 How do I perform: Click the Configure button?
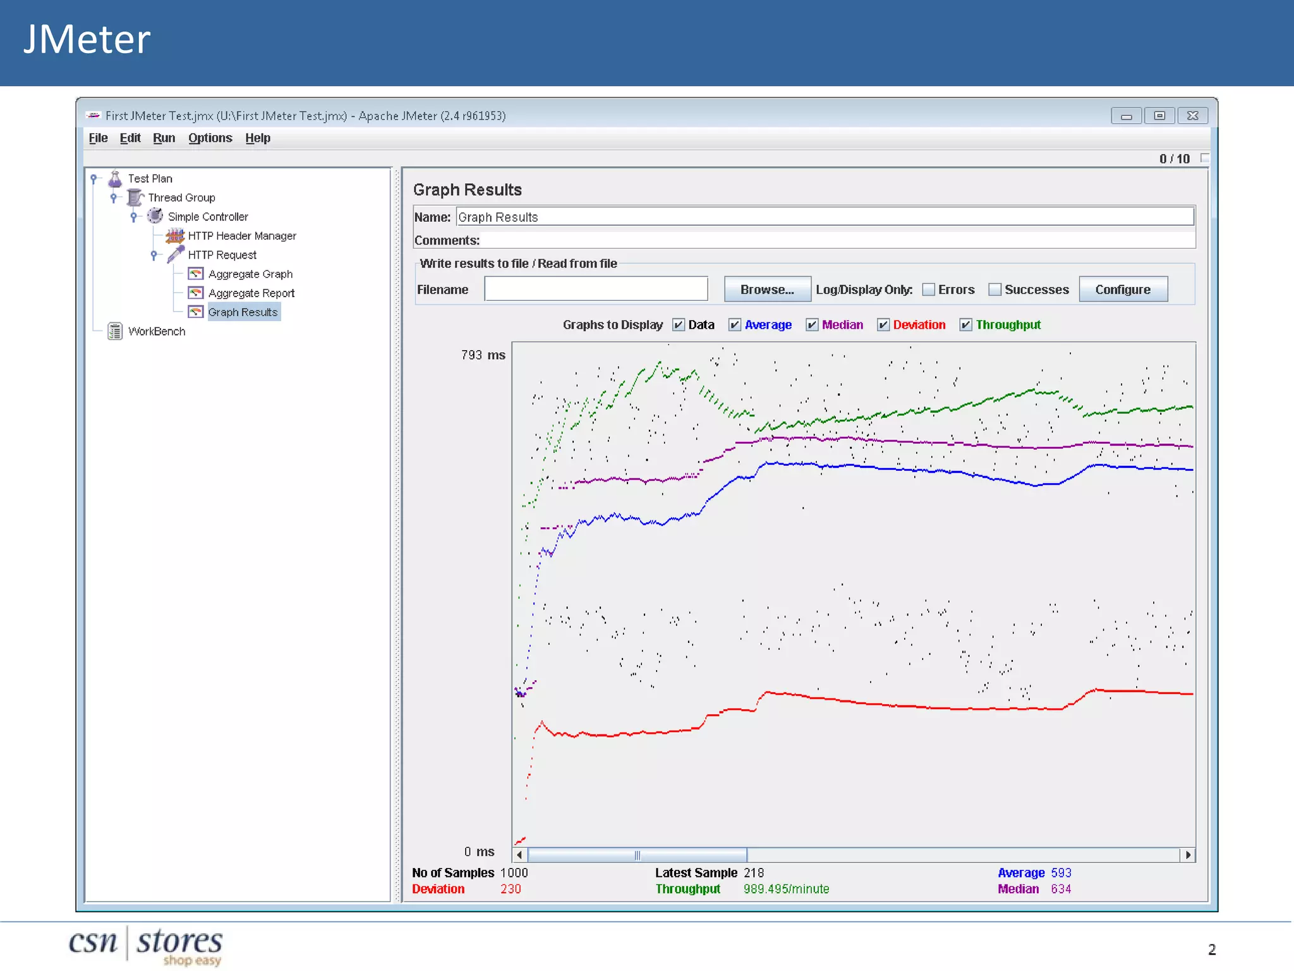1122,290
